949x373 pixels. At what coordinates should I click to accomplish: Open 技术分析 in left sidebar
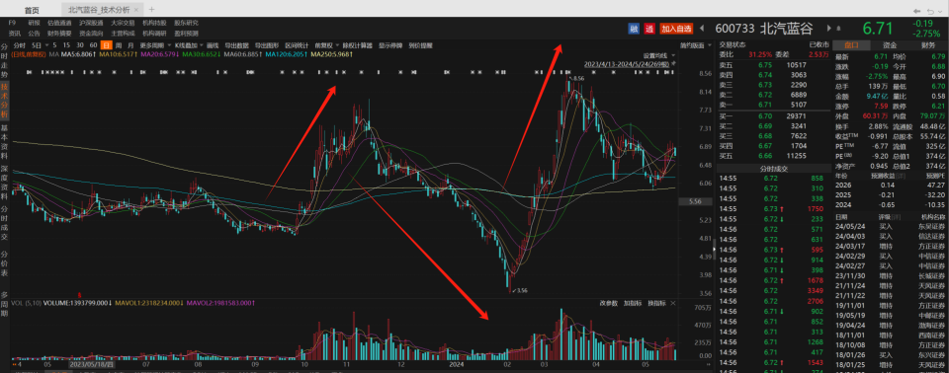[4, 101]
